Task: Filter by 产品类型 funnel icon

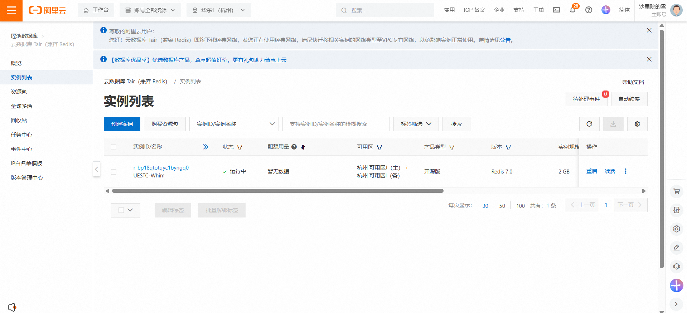Action: [452, 147]
